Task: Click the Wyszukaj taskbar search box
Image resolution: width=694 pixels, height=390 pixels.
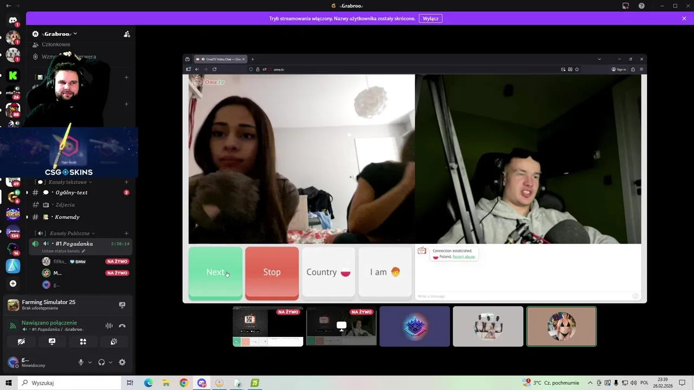Action: coord(69,383)
